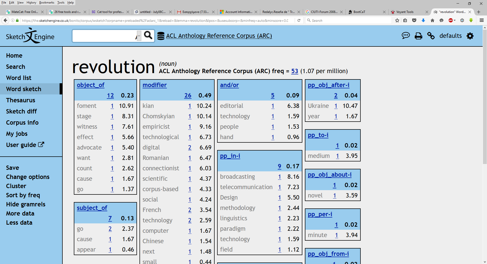Click the word 'empiricist' in modifier list

click(x=156, y=127)
